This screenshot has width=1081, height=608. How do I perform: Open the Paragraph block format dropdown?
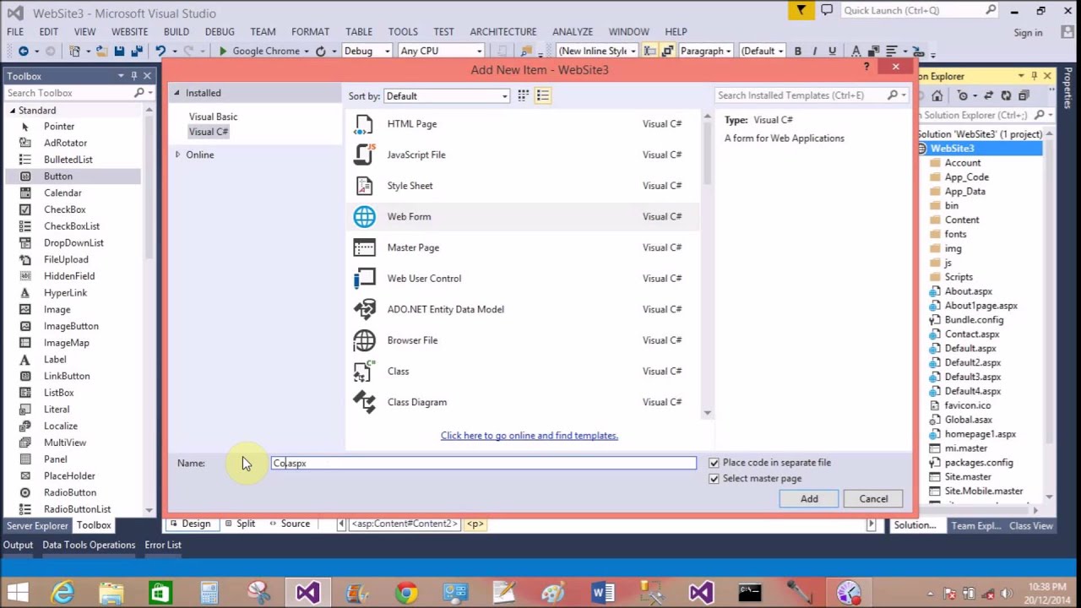708,51
